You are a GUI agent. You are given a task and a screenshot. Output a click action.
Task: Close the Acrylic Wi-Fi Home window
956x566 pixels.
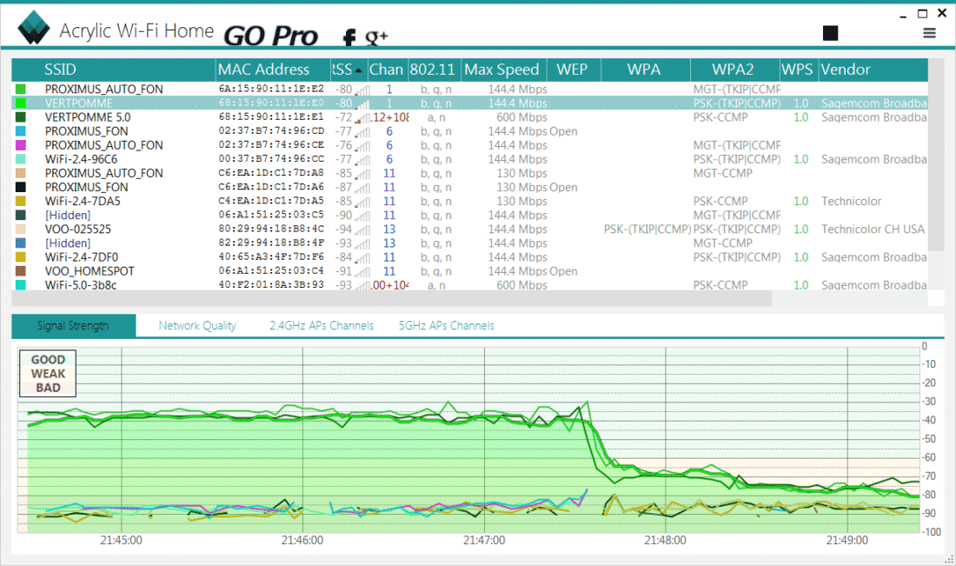pos(942,13)
